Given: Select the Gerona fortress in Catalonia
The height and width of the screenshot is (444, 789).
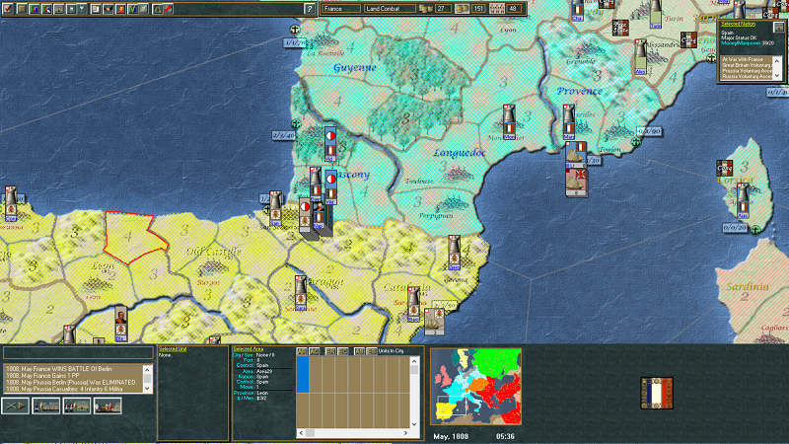Looking at the screenshot, I should coord(454,253).
